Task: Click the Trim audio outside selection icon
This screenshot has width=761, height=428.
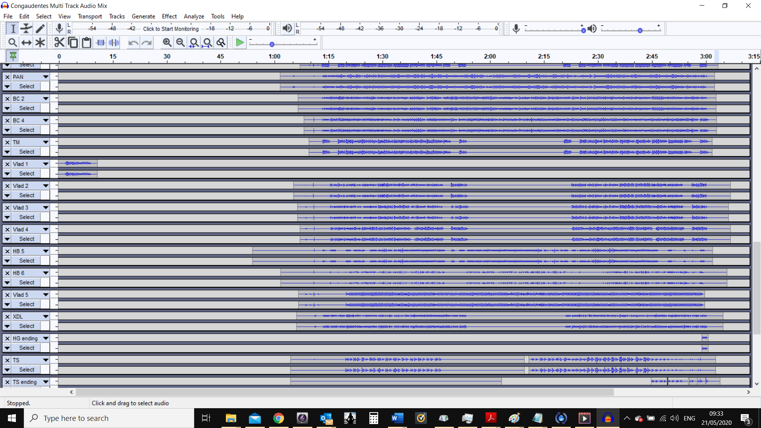Action: point(101,42)
